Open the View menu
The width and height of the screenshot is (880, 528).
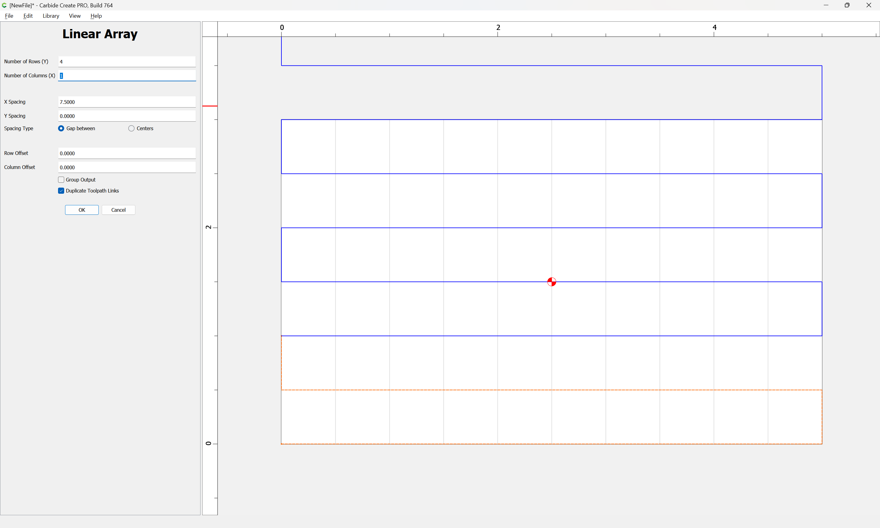pyautogui.click(x=75, y=16)
